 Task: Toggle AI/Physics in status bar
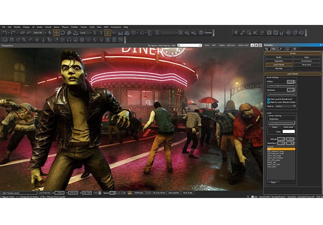(139, 193)
